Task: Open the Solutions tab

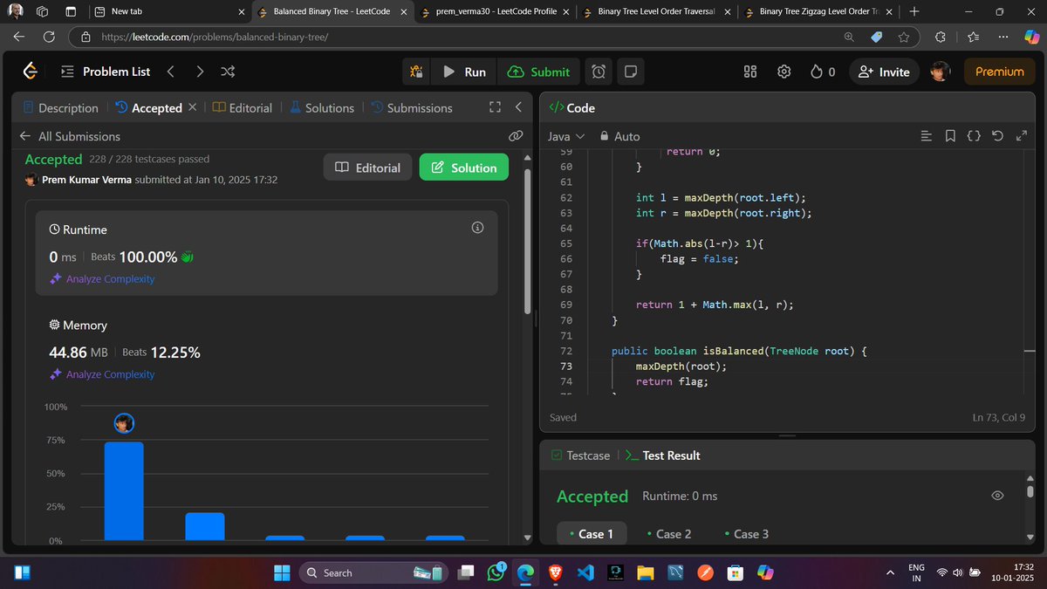Action: [321, 107]
